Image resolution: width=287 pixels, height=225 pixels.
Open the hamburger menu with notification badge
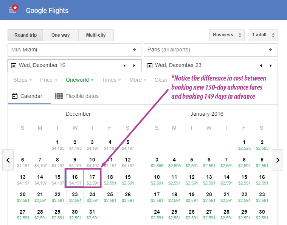point(13,9)
